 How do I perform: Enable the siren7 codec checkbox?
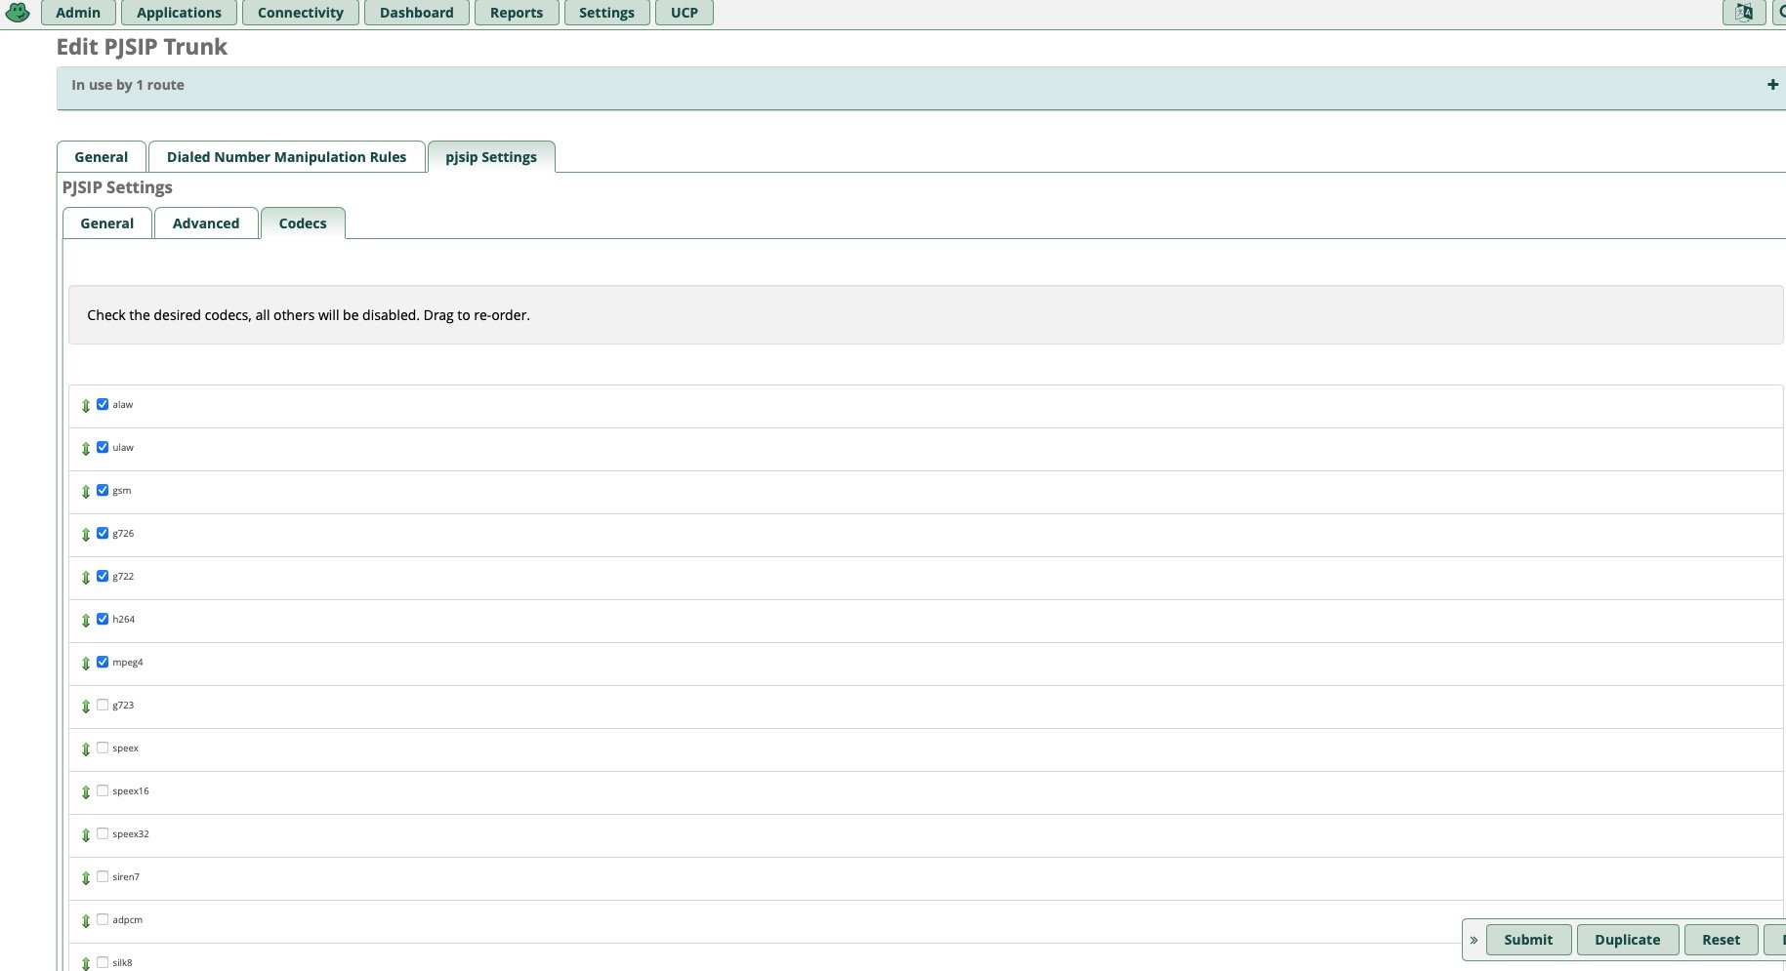(x=103, y=876)
